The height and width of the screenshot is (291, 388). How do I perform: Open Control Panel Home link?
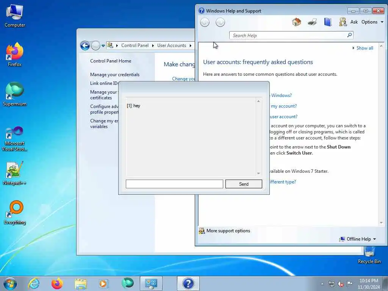[x=111, y=61]
